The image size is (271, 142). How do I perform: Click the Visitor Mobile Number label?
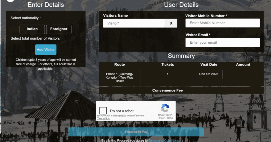pos(206,16)
